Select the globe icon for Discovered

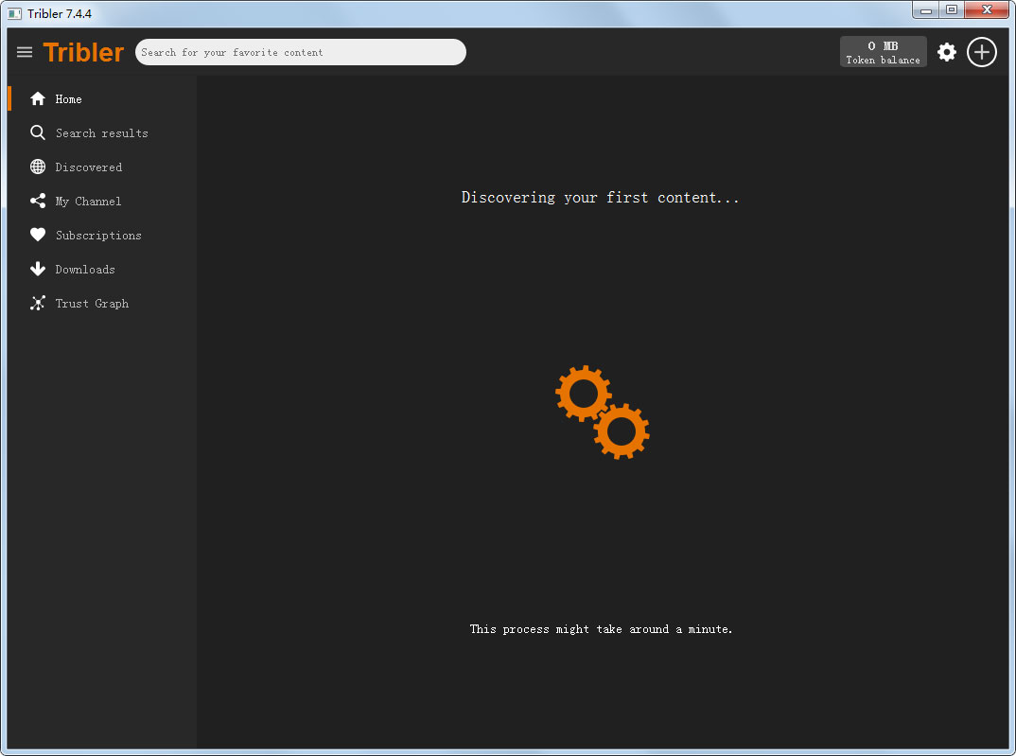point(38,167)
